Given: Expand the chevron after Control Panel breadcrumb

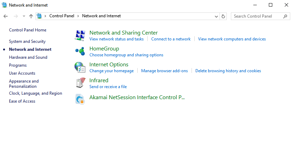Looking at the screenshot, I should tap(78, 16).
